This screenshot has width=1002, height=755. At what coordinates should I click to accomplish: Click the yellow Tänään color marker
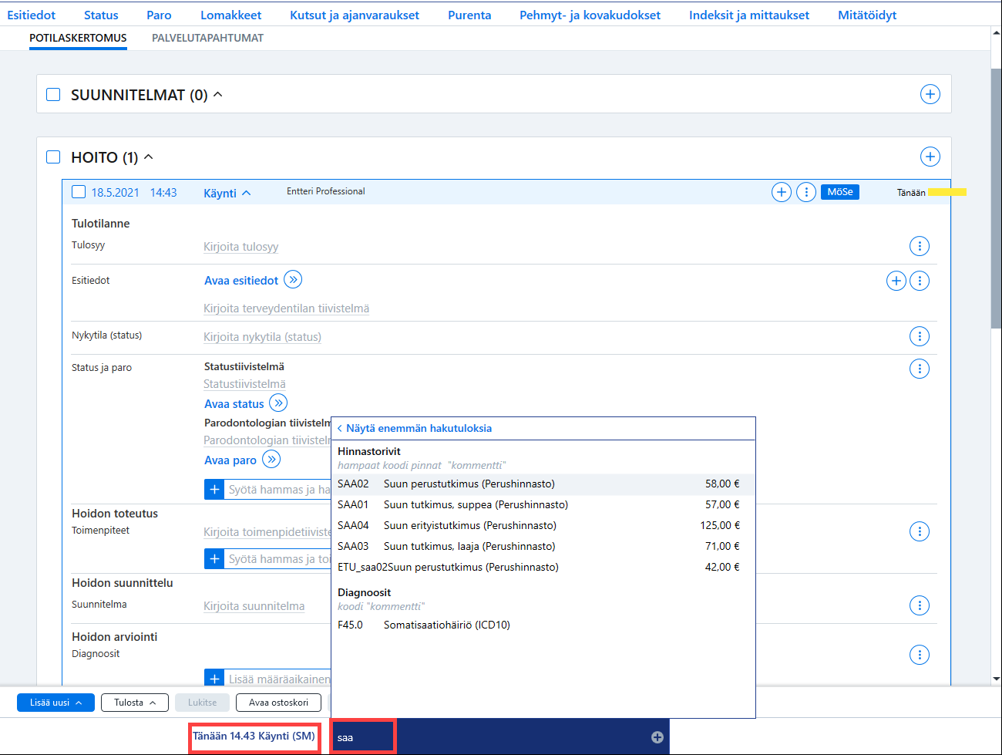click(947, 192)
